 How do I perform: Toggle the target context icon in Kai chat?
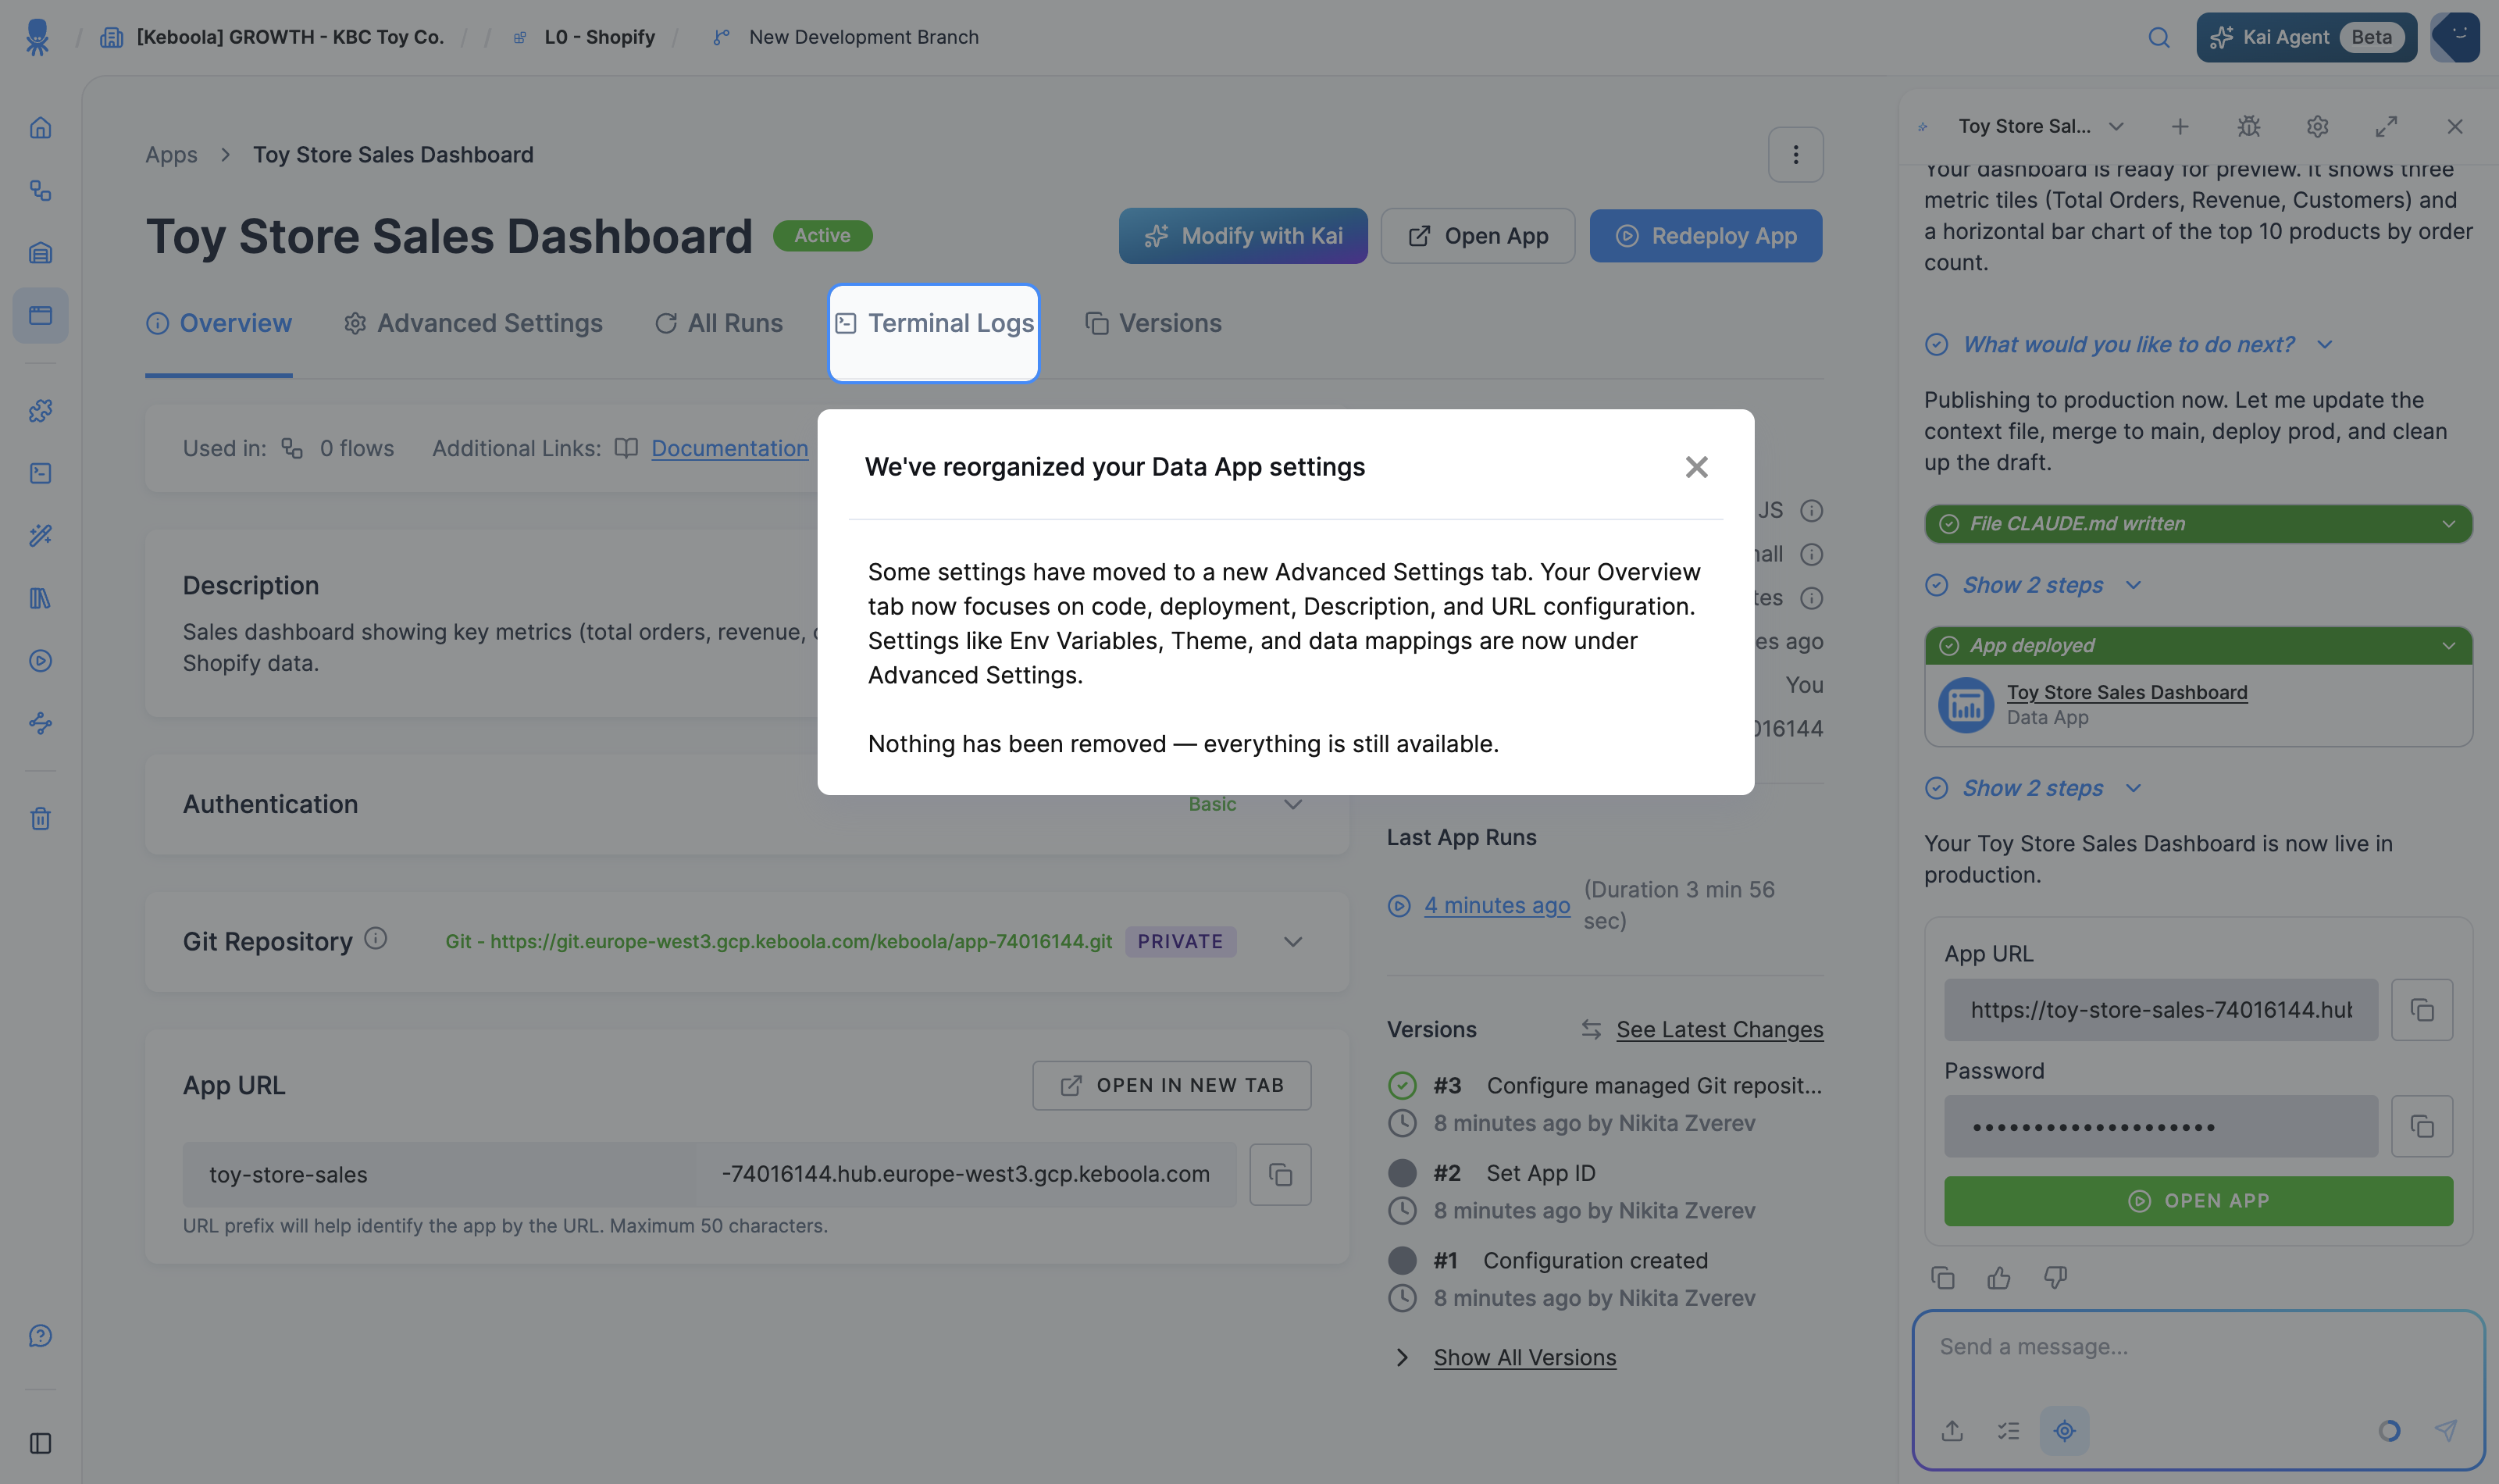click(x=2064, y=1431)
